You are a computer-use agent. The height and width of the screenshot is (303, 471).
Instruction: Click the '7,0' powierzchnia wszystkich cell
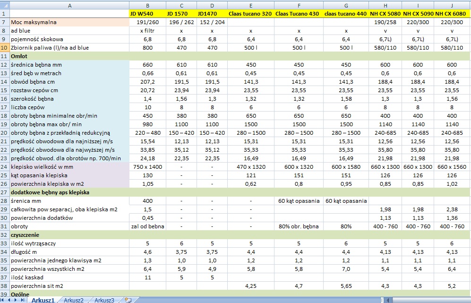(x=346, y=269)
